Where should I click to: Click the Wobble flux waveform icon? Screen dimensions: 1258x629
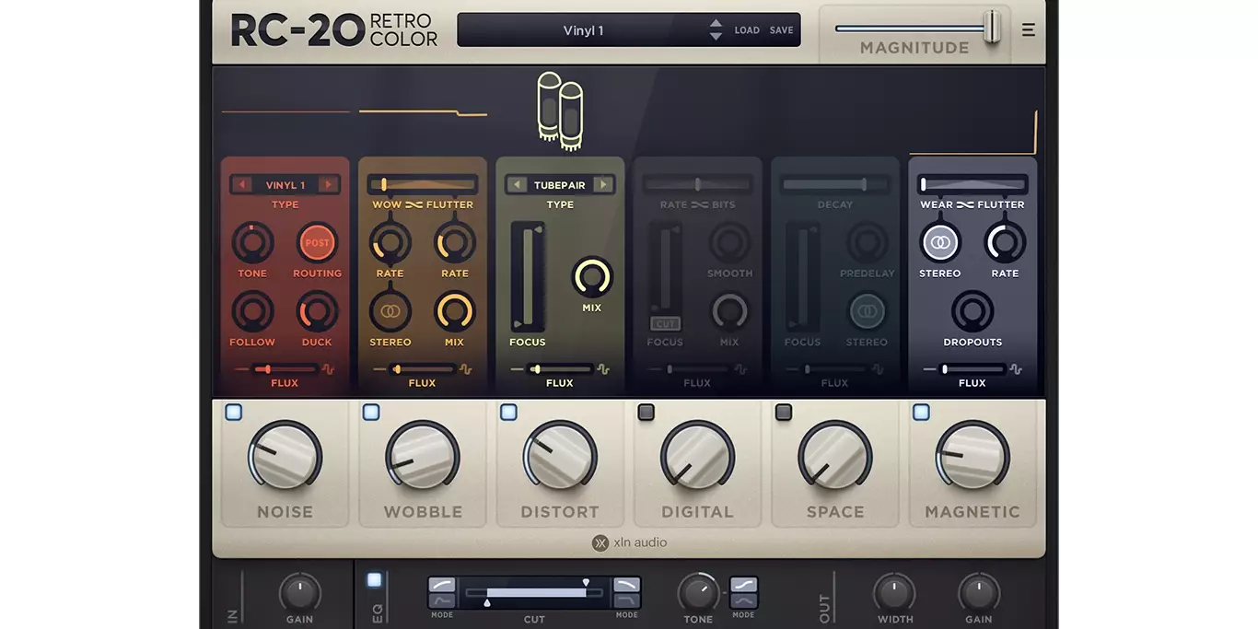coord(465,369)
